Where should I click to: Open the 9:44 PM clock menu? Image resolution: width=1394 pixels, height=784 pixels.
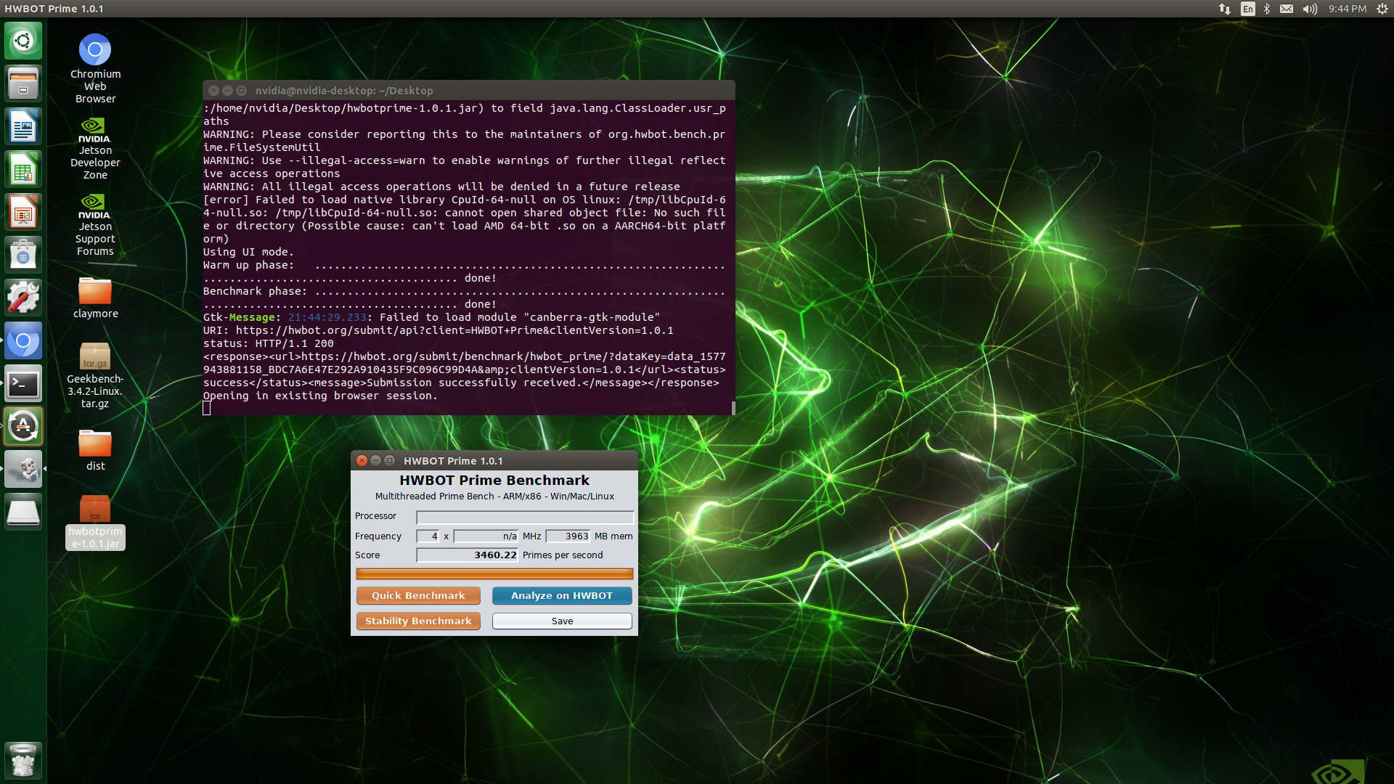tap(1348, 9)
